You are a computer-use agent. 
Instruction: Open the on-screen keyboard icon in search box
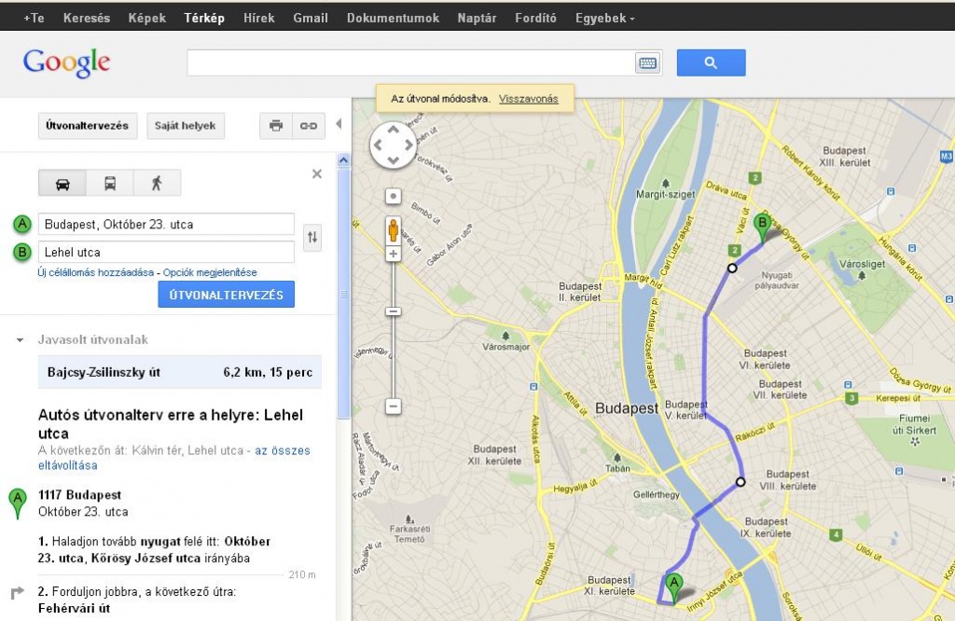coord(647,62)
